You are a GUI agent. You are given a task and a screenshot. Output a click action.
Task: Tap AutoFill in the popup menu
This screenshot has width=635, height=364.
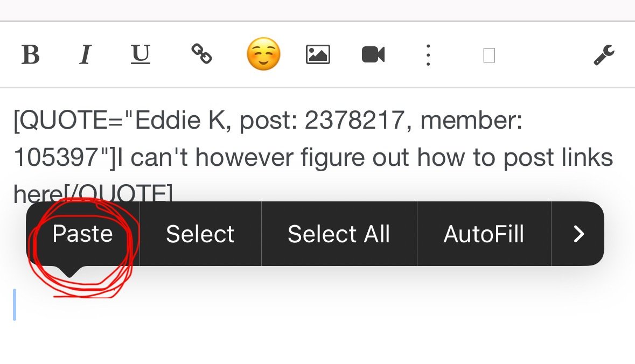click(484, 234)
